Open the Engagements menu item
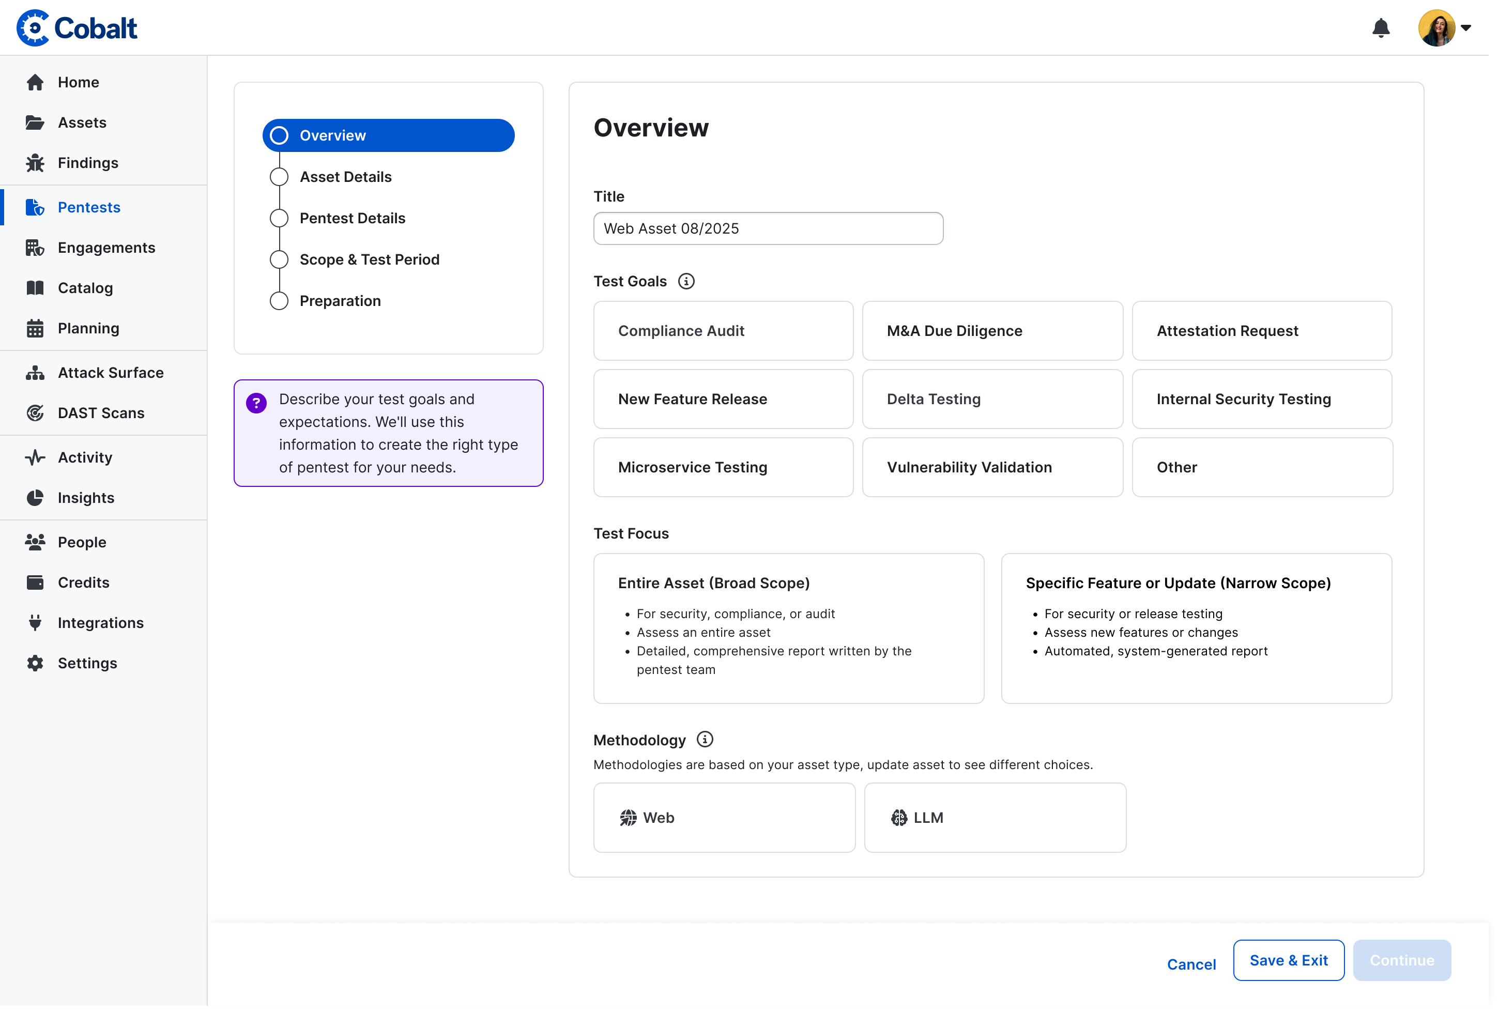 point(106,248)
